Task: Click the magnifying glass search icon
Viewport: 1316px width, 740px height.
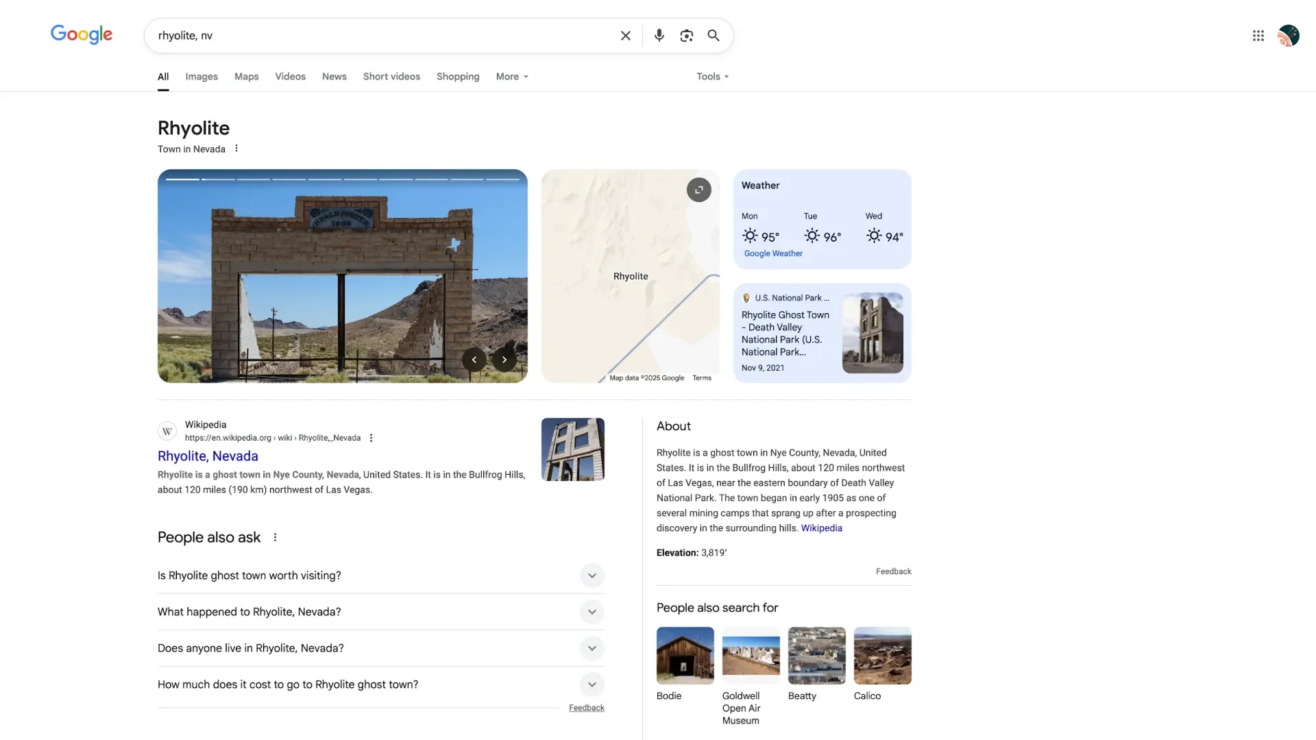Action: [714, 36]
